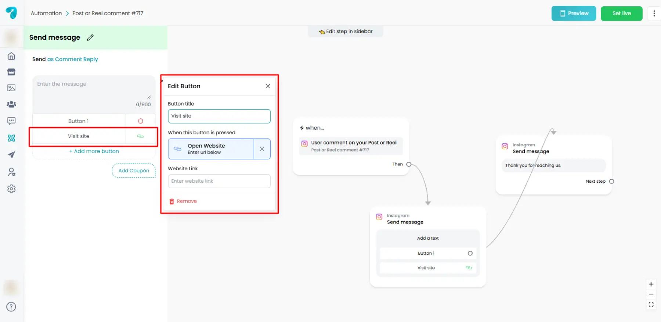Click the help question mark icon
Viewport: 661px width, 322px height.
tap(11, 307)
